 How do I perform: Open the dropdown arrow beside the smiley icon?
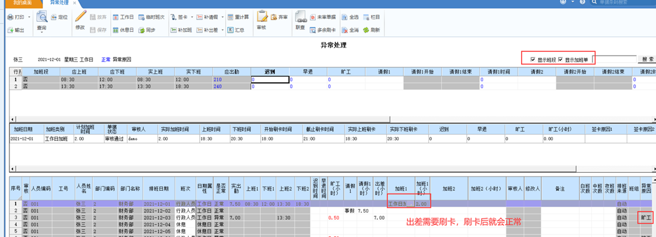[x=573, y=2]
